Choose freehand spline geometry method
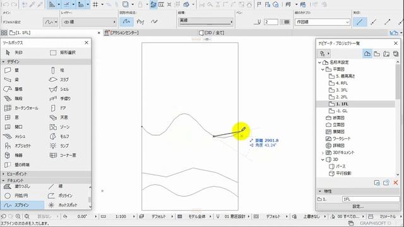Image resolution: width=404 pixels, height=227 pixels. [x=154, y=22]
